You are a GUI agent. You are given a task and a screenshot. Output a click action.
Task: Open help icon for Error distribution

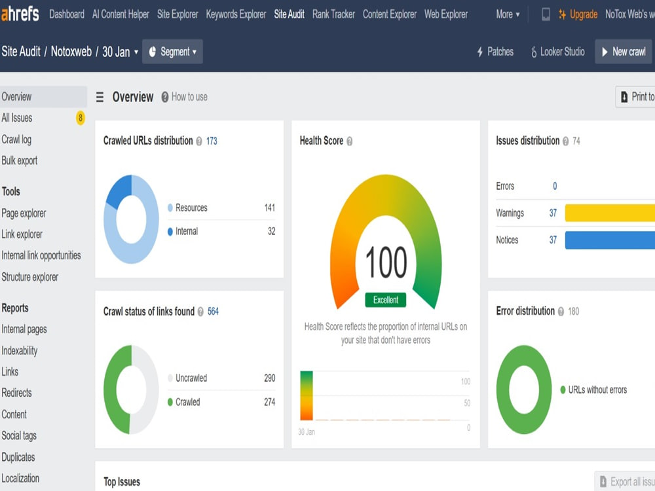(561, 312)
